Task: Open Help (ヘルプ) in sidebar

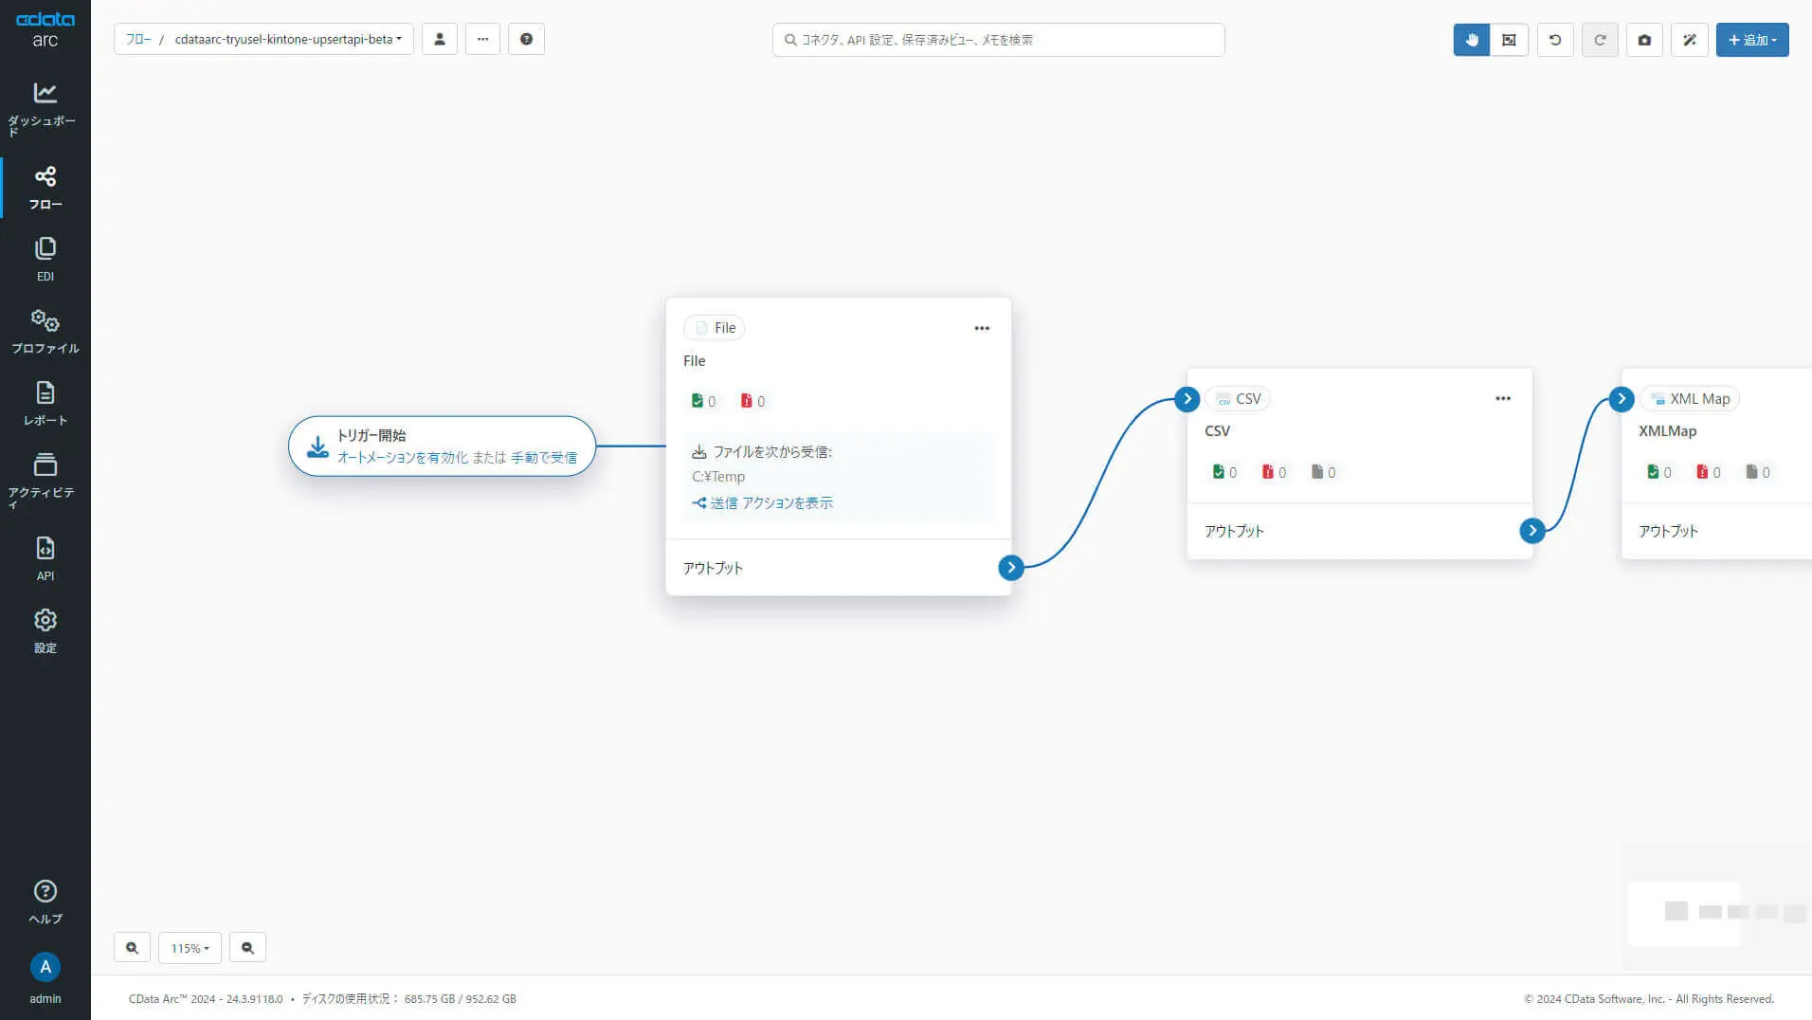Action: 45,902
